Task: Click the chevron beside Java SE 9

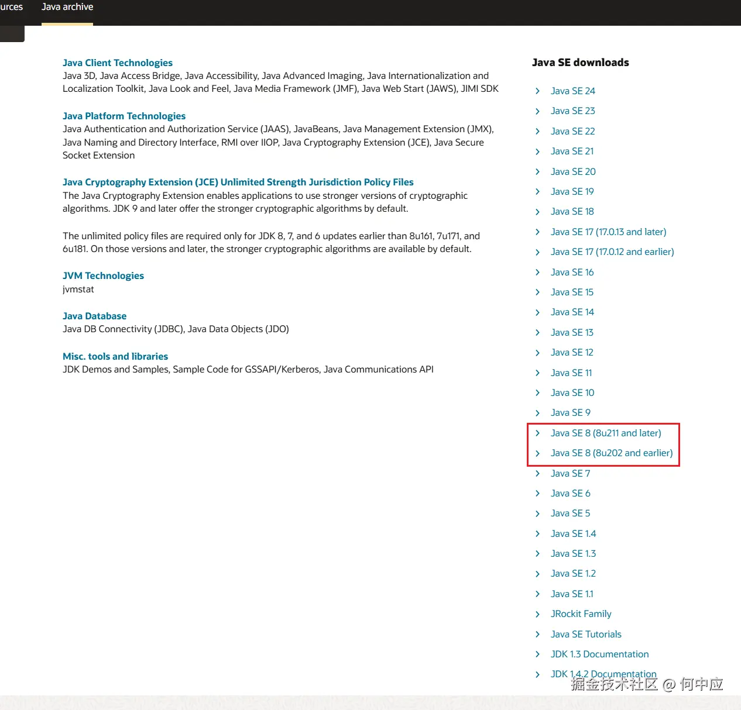Action: point(537,413)
